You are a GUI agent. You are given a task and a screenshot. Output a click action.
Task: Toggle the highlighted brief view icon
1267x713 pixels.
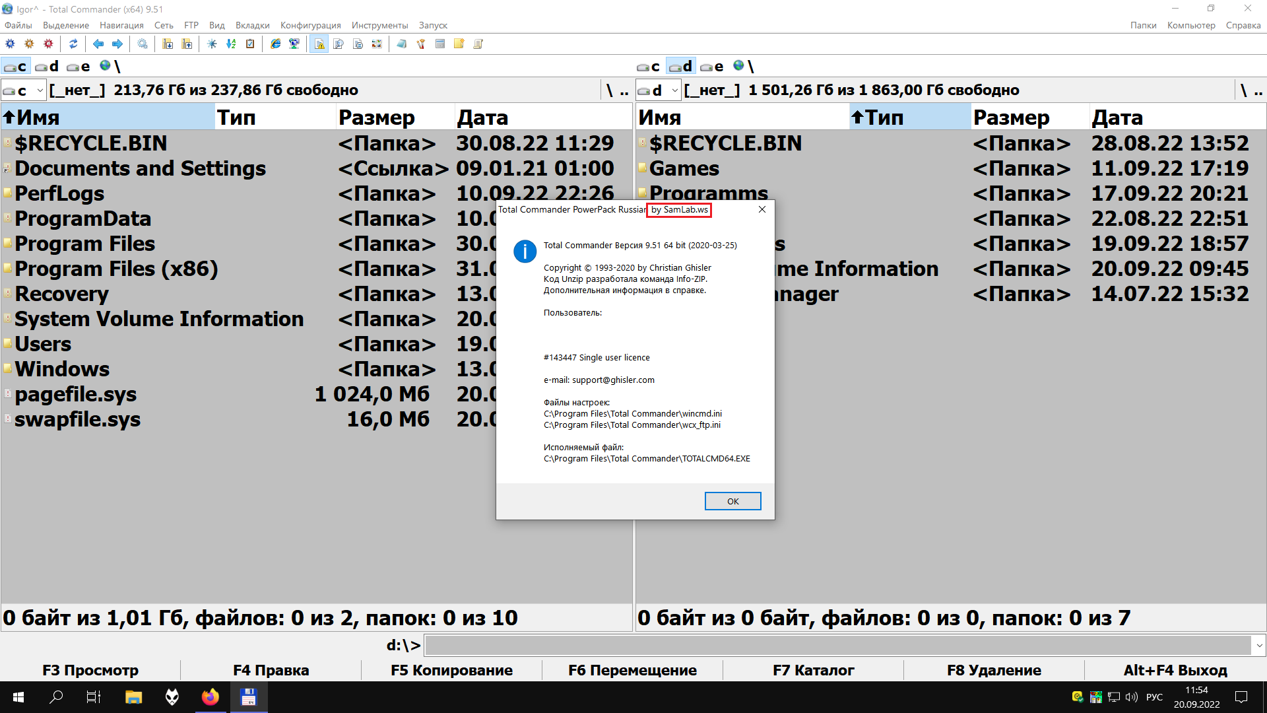coord(319,44)
